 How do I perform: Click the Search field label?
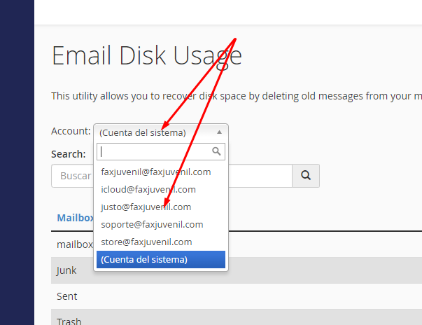(69, 154)
